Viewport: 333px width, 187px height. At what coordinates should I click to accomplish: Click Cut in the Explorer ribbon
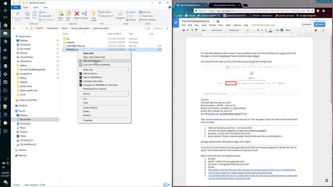[x=42, y=12]
